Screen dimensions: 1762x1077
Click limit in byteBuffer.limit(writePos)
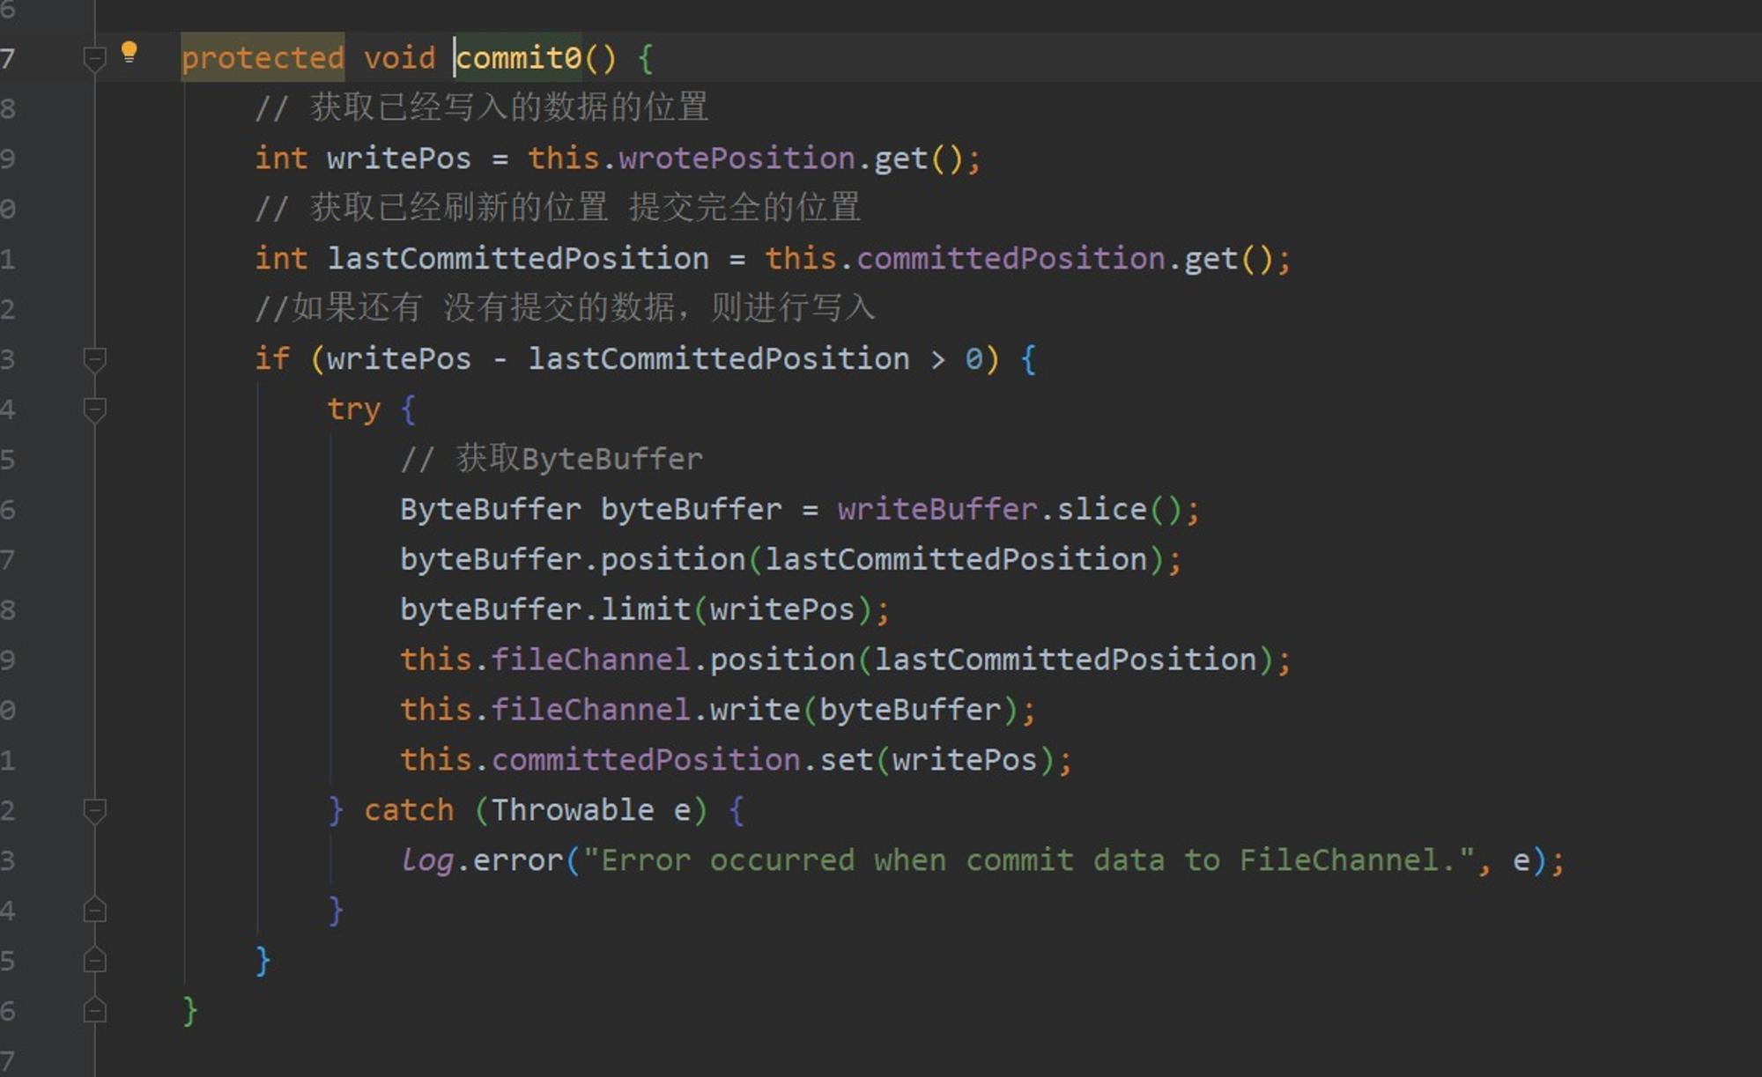pos(646,609)
